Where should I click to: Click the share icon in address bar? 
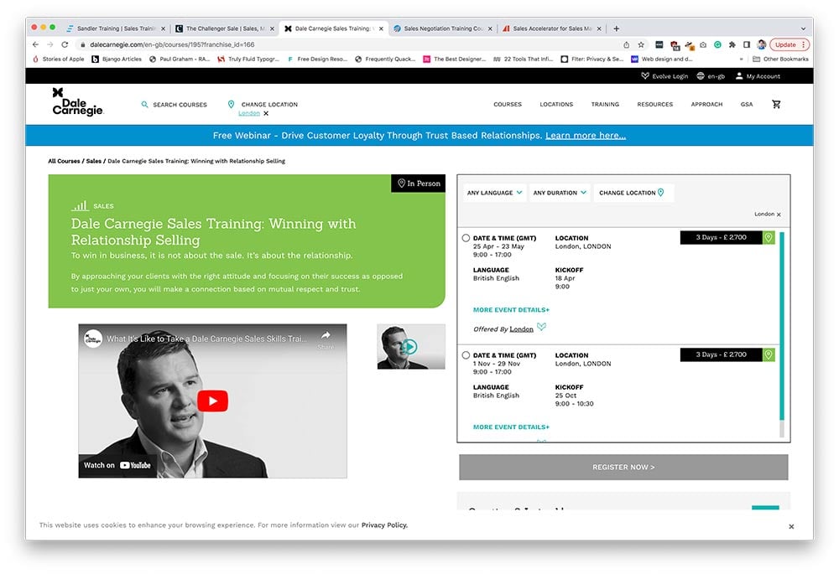[626, 45]
